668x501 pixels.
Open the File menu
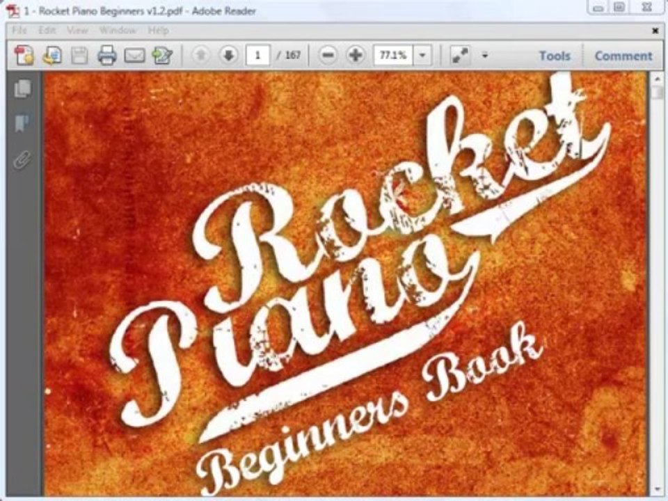point(19,30)
